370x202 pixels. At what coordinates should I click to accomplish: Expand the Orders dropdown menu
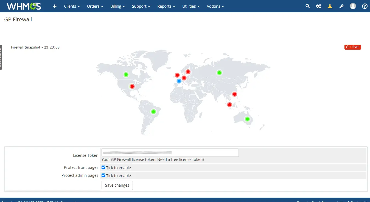95,6
